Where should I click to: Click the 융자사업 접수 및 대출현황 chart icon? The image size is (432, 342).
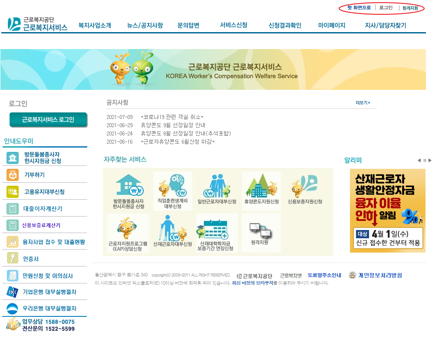coord(13,242)
